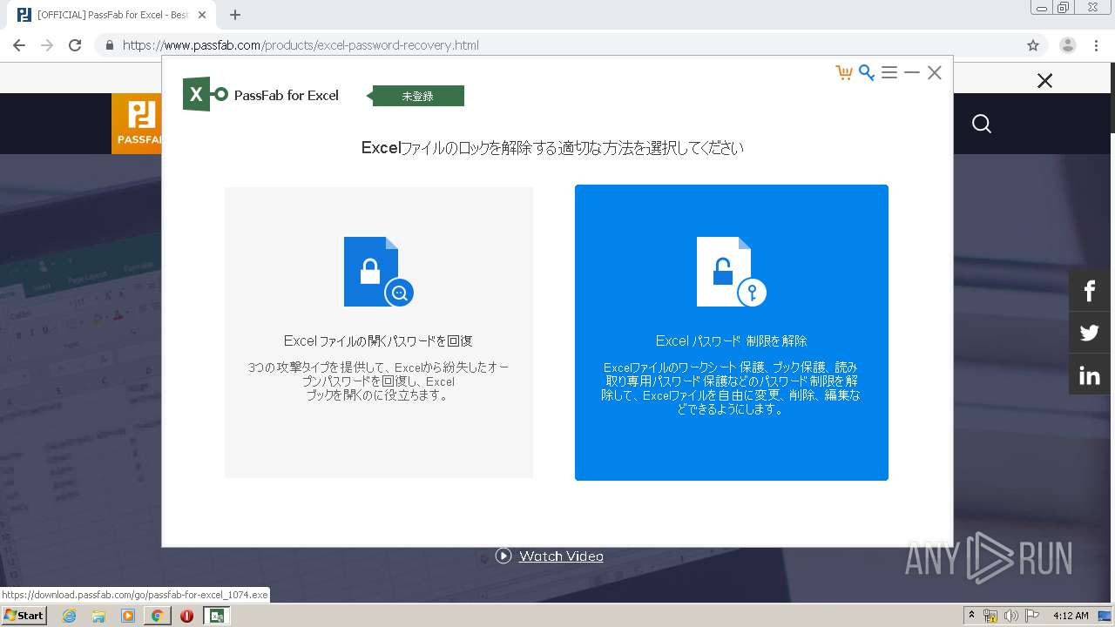
Task: Switch to Chrome in the taskbar
Action: pyautogui.click(x=158, y=616)
